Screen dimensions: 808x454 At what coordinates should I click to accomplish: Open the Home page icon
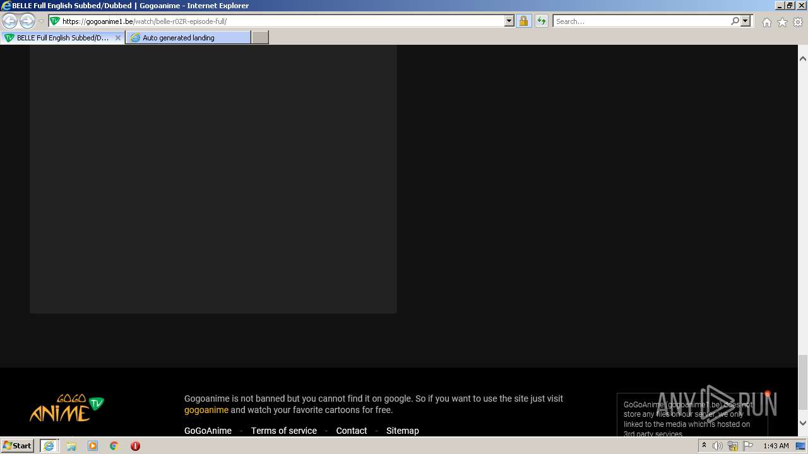[766, 22]
